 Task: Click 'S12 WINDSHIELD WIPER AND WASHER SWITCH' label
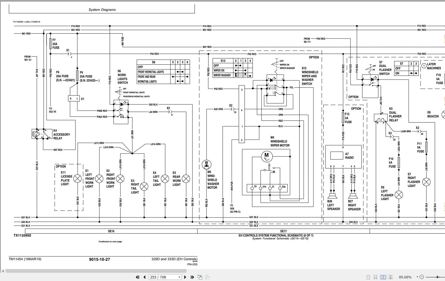310,76
